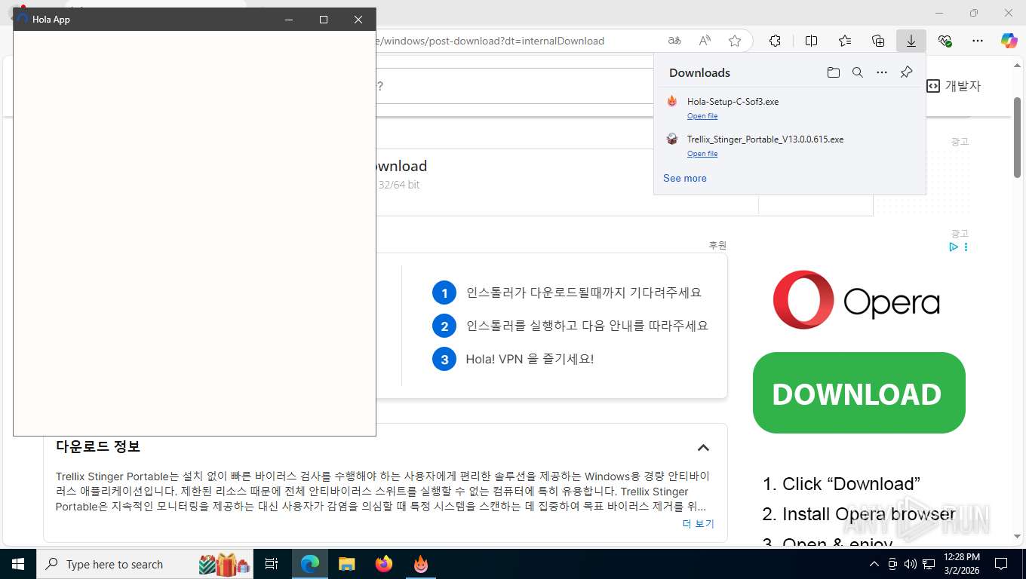This screenshot has height=579, width=1026.
Task: Open Task View on taskbar
Action: [x=272, y=564]
